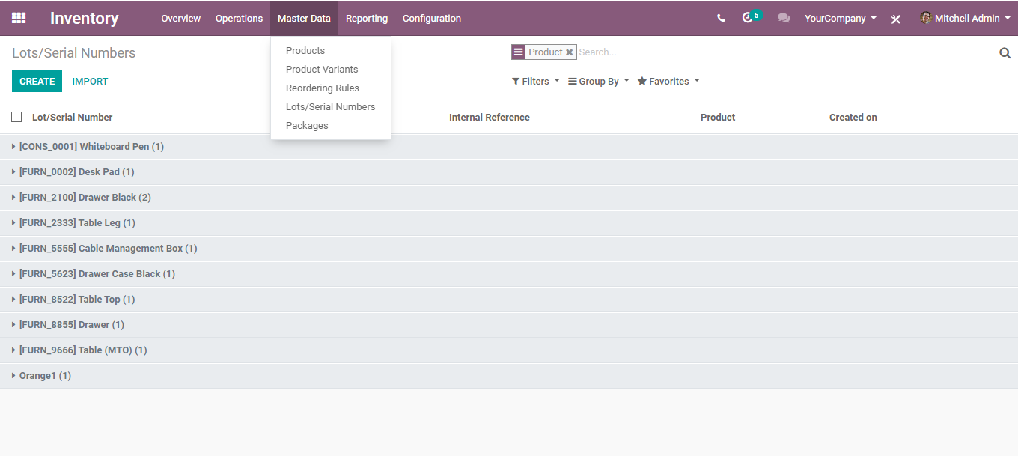Open the apps grid menu icon
Viewport: 1018px width, 456px height.
19,18
